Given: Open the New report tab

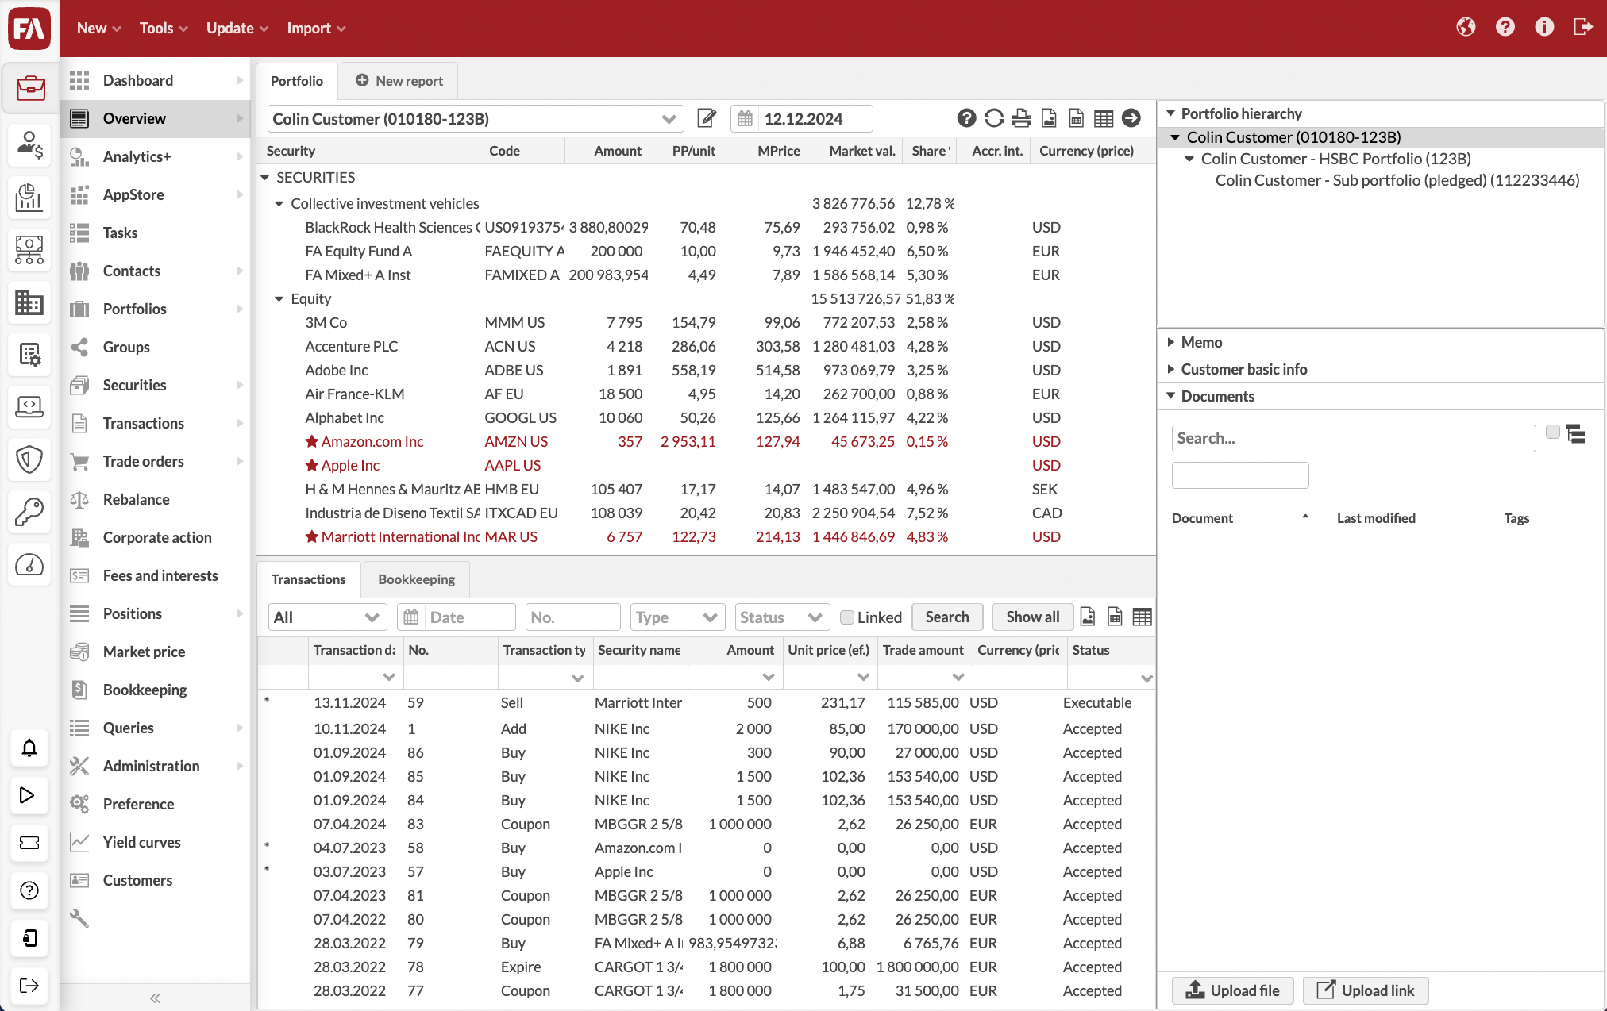Looking at the screenshot, I should click(x=399, y=81).
